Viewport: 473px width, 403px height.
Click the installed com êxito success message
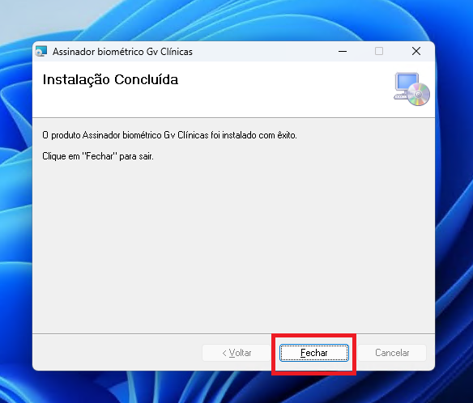click(x=169, y=135)
